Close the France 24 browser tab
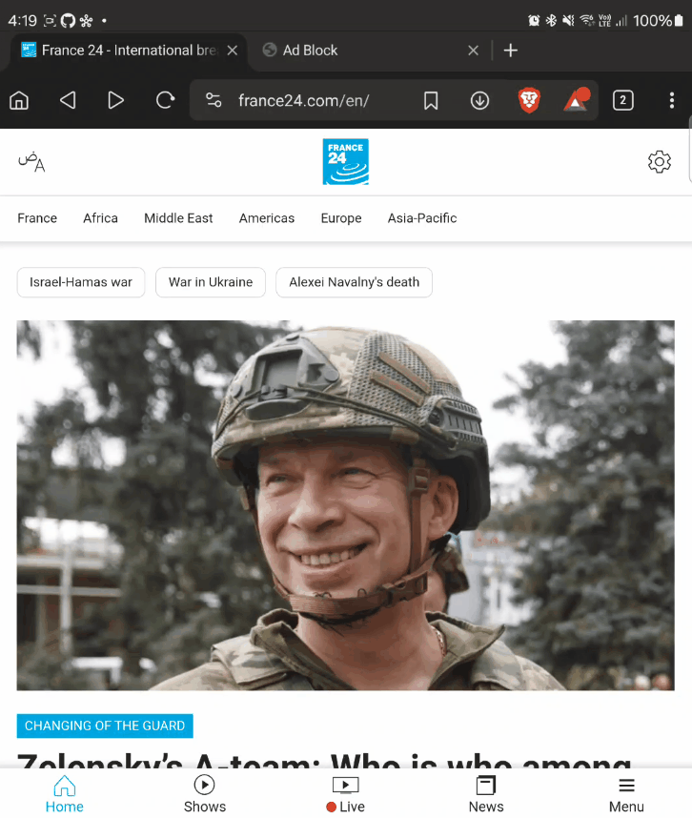This screenshot has width=692, height=818. (233, 51)
